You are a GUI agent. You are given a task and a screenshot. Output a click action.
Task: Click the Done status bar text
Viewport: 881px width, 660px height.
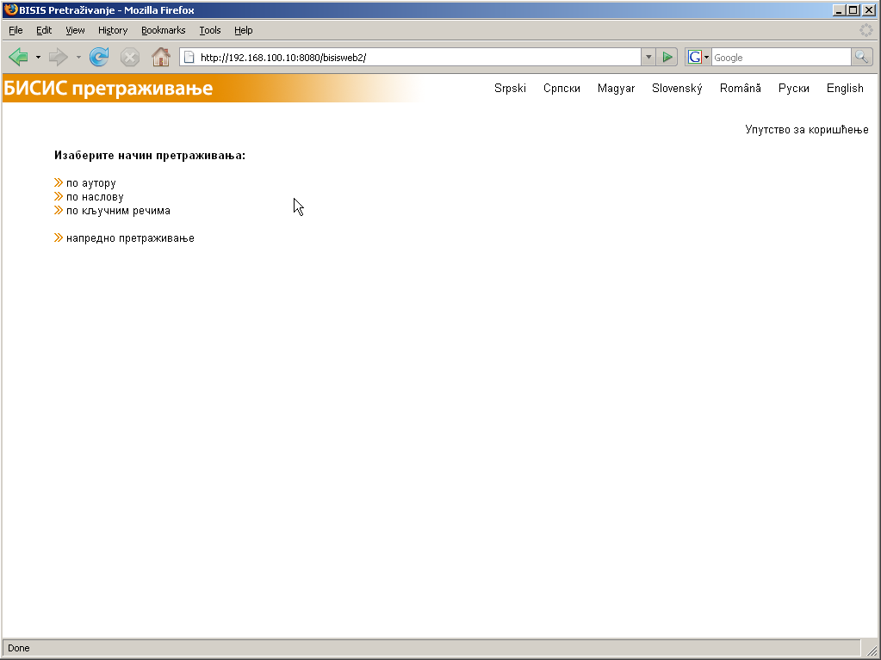click(19, 648)
